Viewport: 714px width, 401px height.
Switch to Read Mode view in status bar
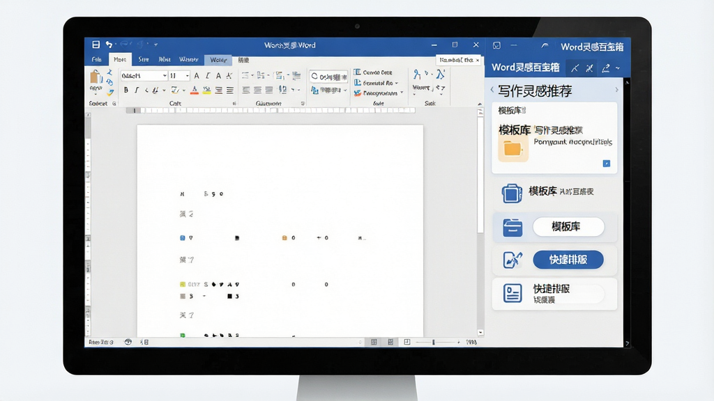pos(374,342)
